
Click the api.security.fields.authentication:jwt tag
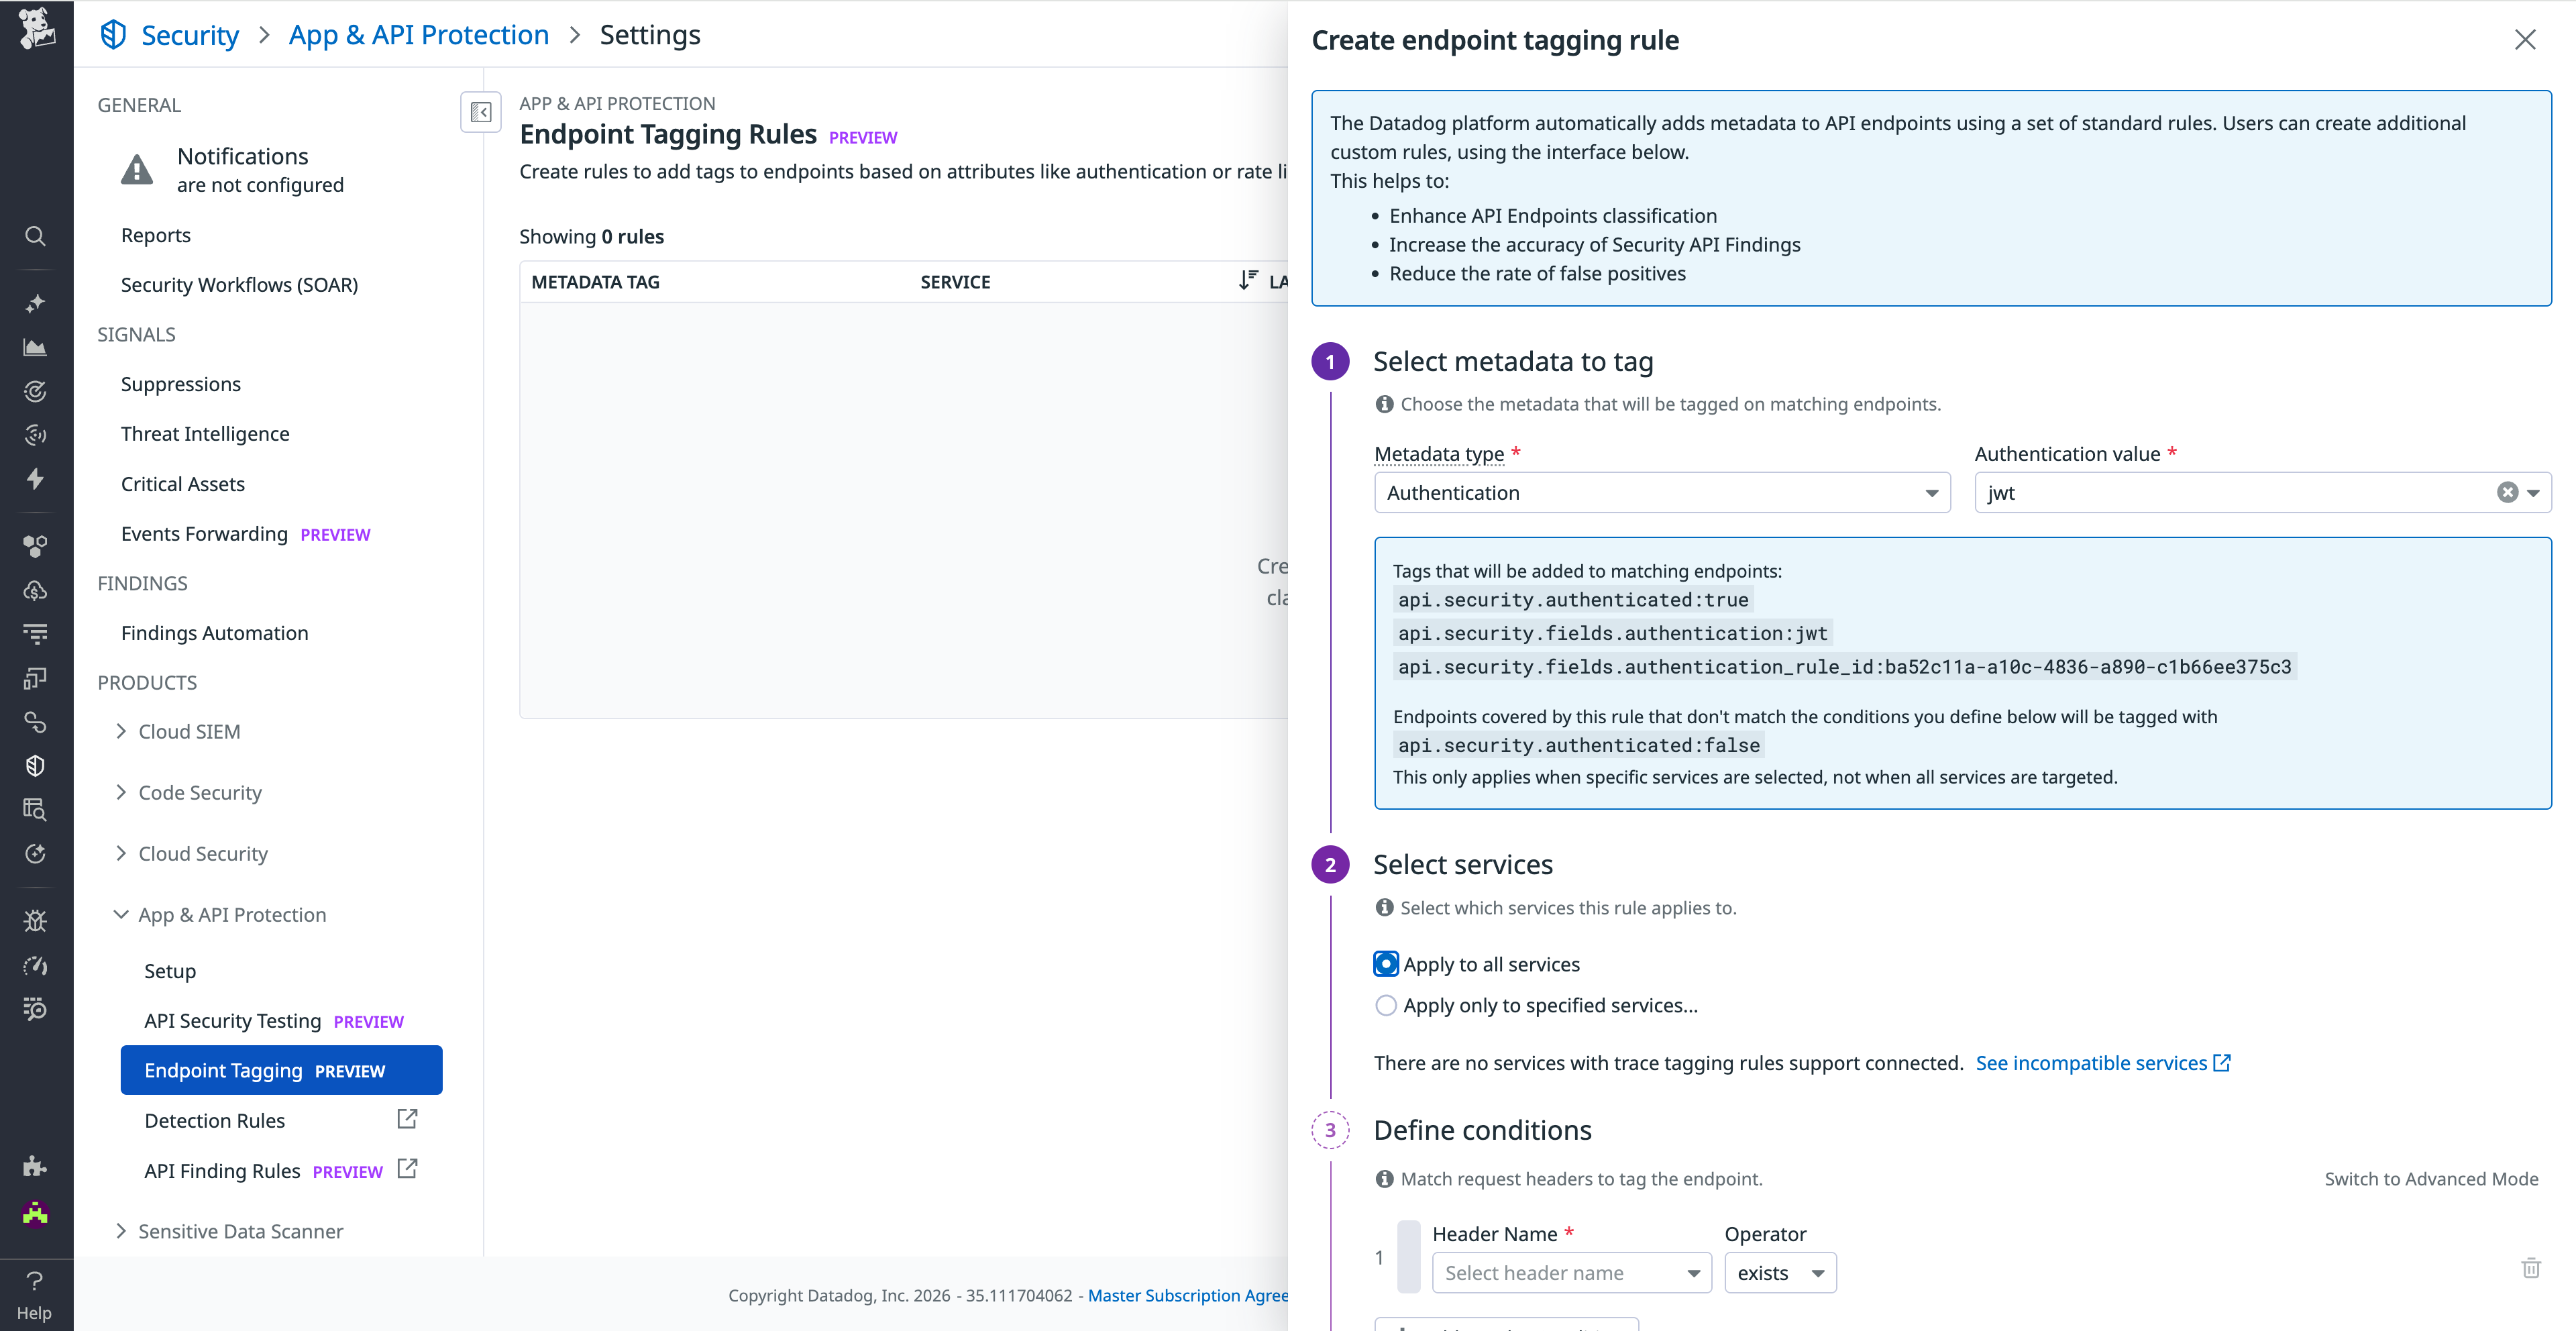click(1612, 633)
